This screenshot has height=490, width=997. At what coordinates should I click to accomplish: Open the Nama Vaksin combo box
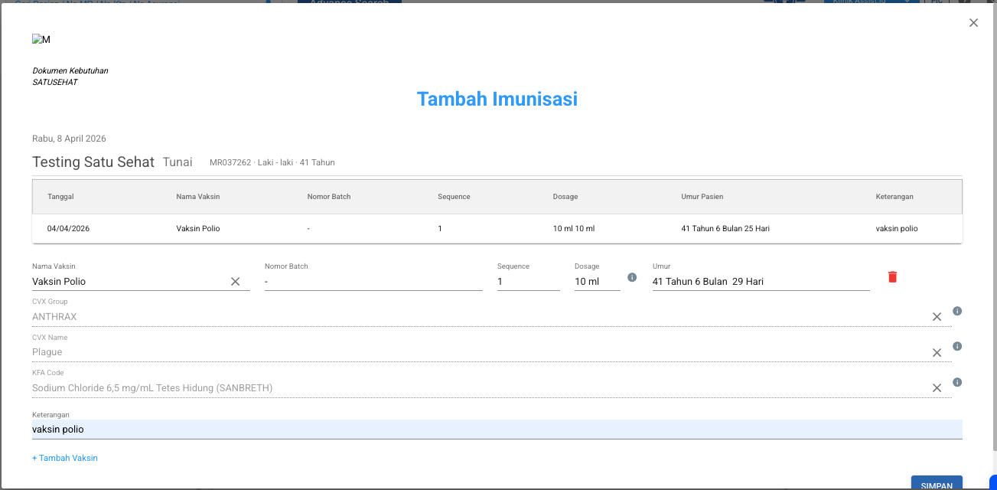(126, 282)
